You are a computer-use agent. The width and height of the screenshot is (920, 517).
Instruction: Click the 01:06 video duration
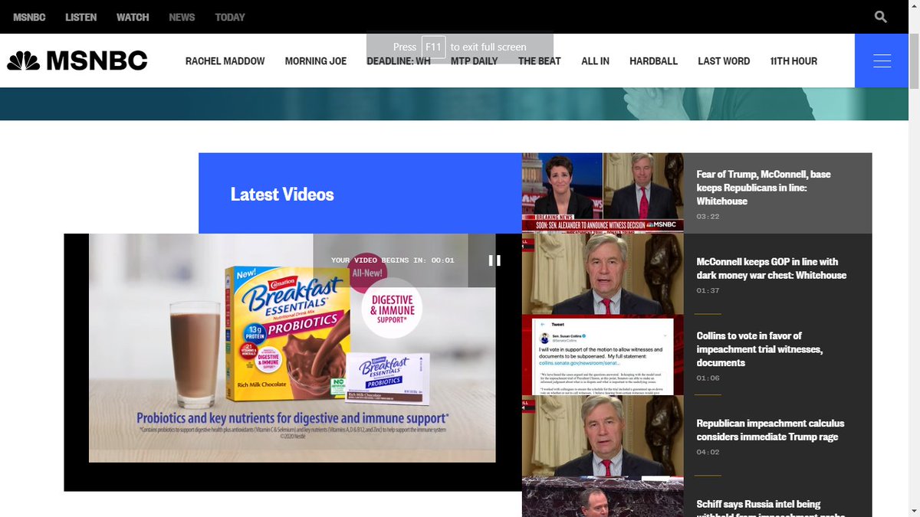point(708,378)
